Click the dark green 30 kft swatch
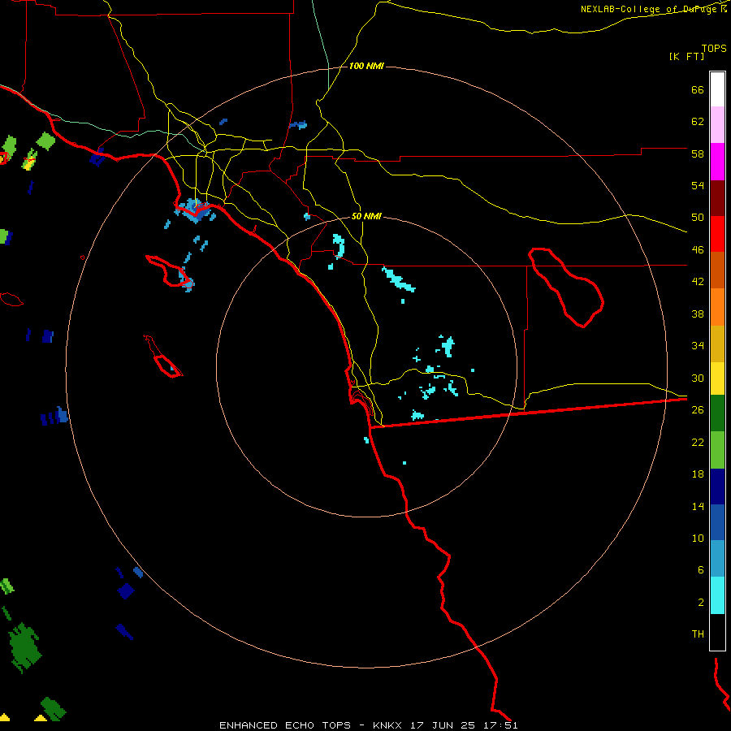The width and height of the screenshot is (731, 731). pos(717,413)
